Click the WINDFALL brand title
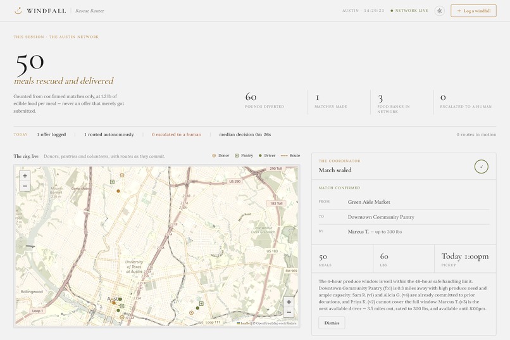The image size is (510, 340). pyautogui.click(x=46, y=11)
